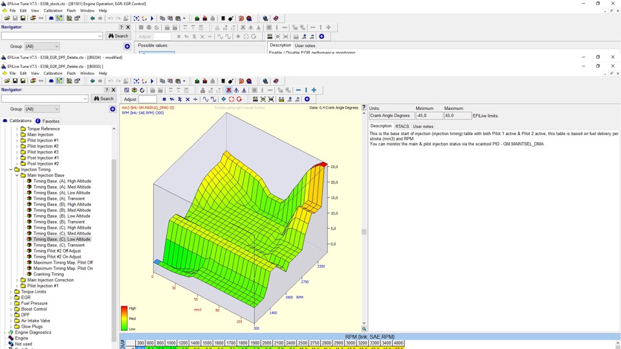This screenshot has height=349, width=621.
Task: Toggle the Navigator panel icon in Delete window toolbar
Action: click(60, 81)
